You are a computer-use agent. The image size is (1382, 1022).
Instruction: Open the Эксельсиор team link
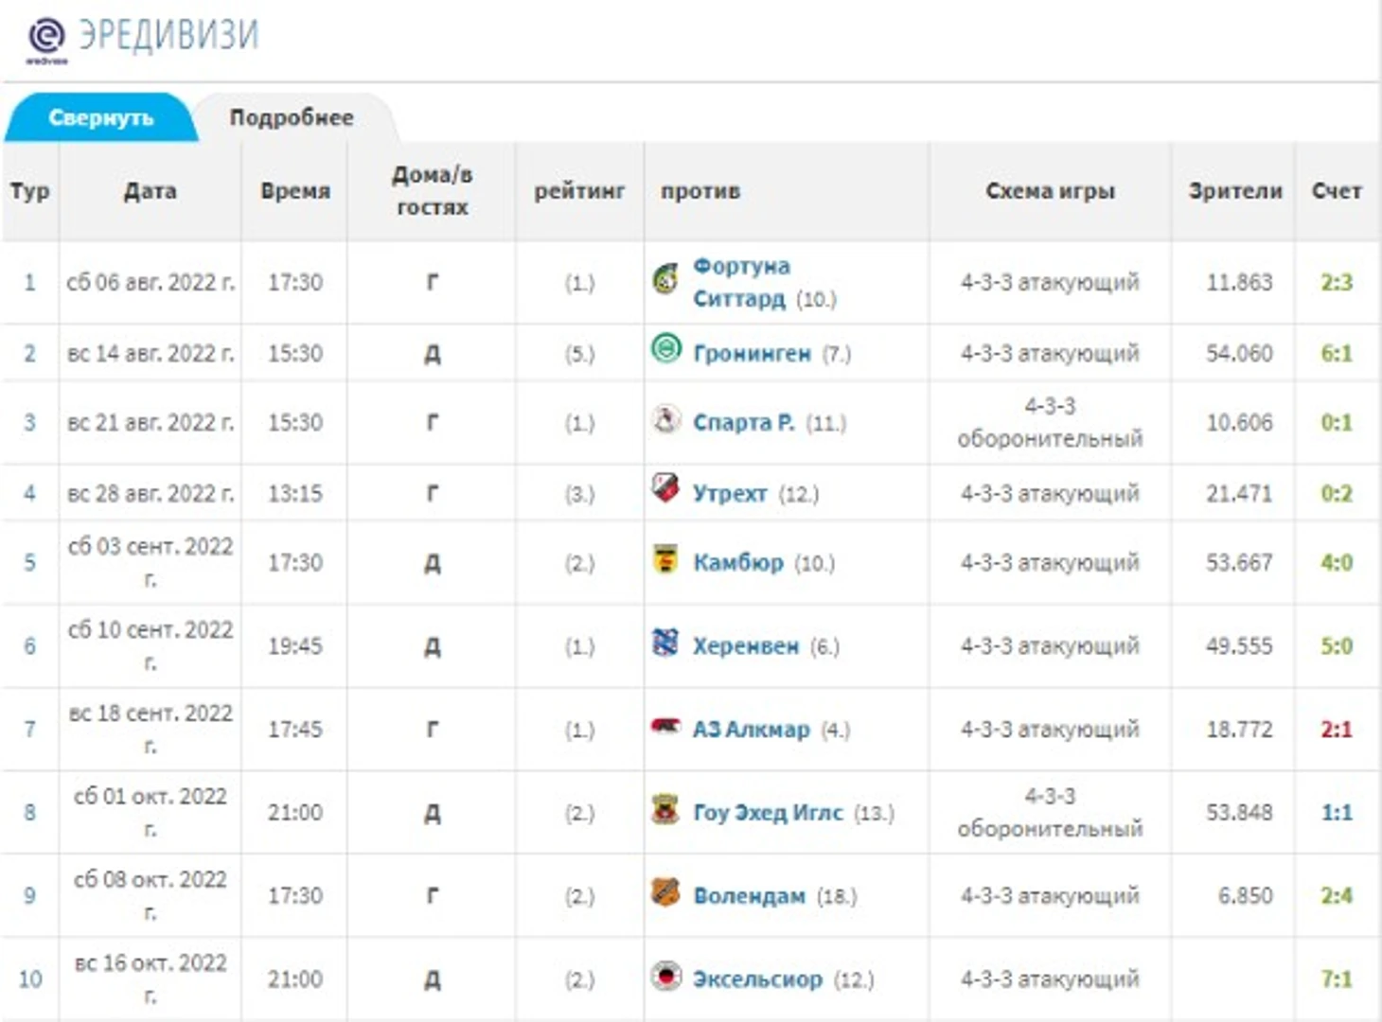click(757, 979)
